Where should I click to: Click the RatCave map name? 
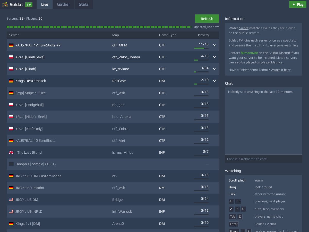119,81
